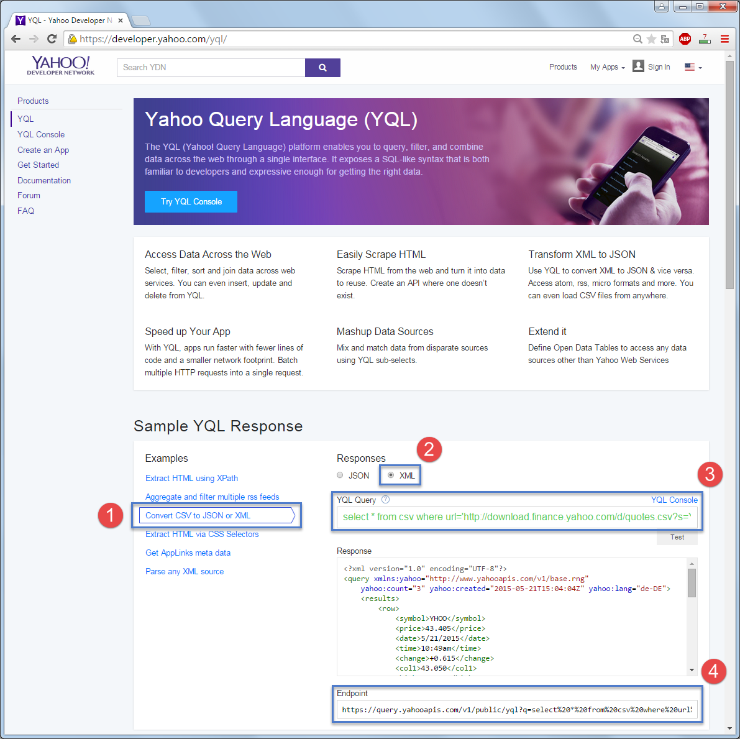
Task: Click Products heading in the sidebar
Action: [x=33, y=101]
